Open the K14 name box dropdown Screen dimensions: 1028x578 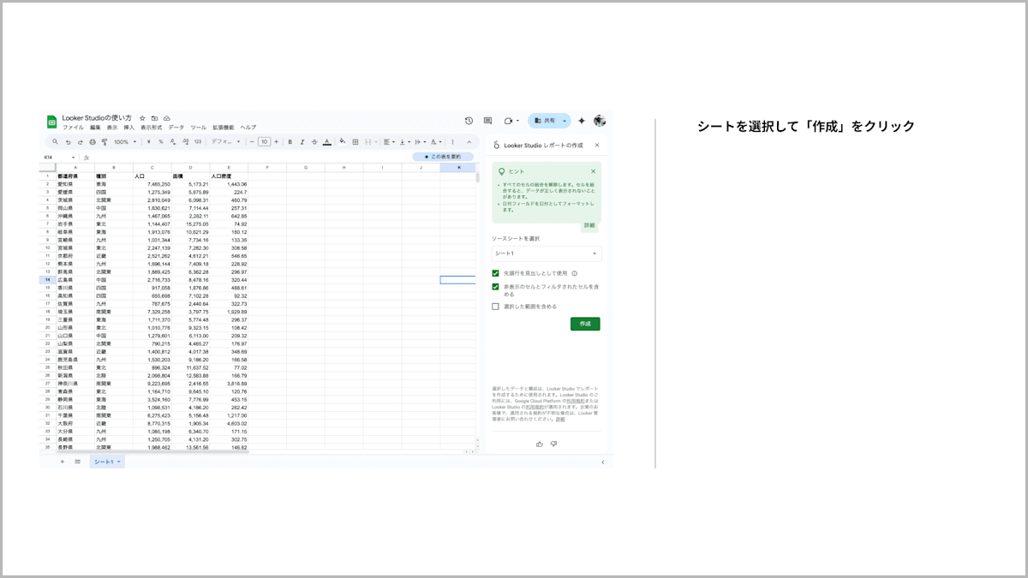[73, 158]
